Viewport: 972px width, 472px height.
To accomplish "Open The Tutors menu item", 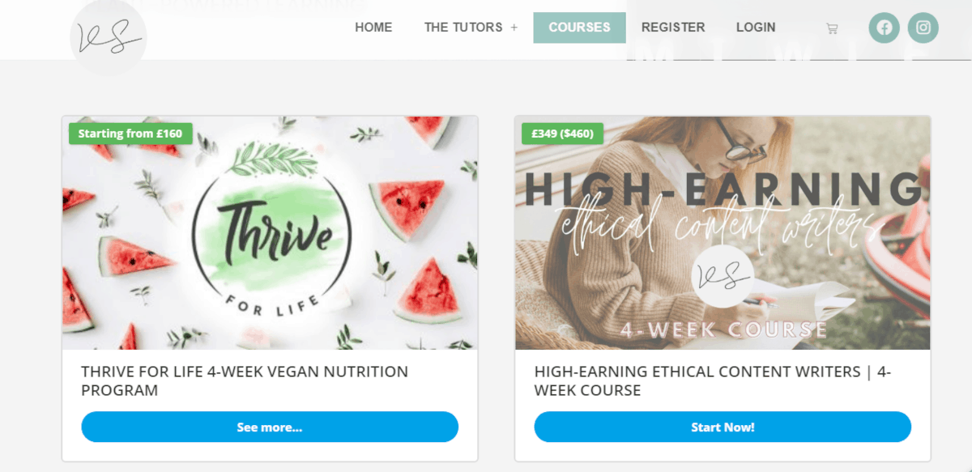I will coord(463,28).
